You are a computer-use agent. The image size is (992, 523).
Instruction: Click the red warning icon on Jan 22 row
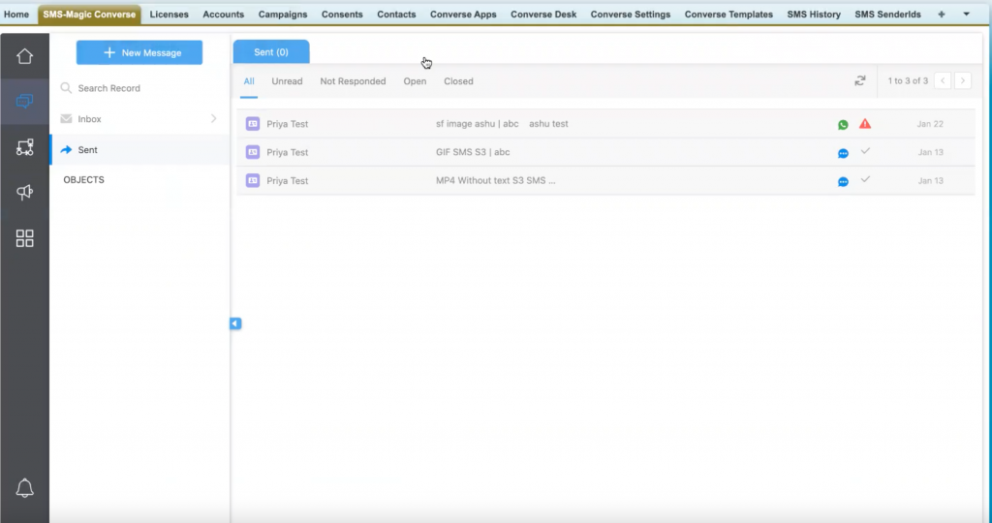click(865, 124)
